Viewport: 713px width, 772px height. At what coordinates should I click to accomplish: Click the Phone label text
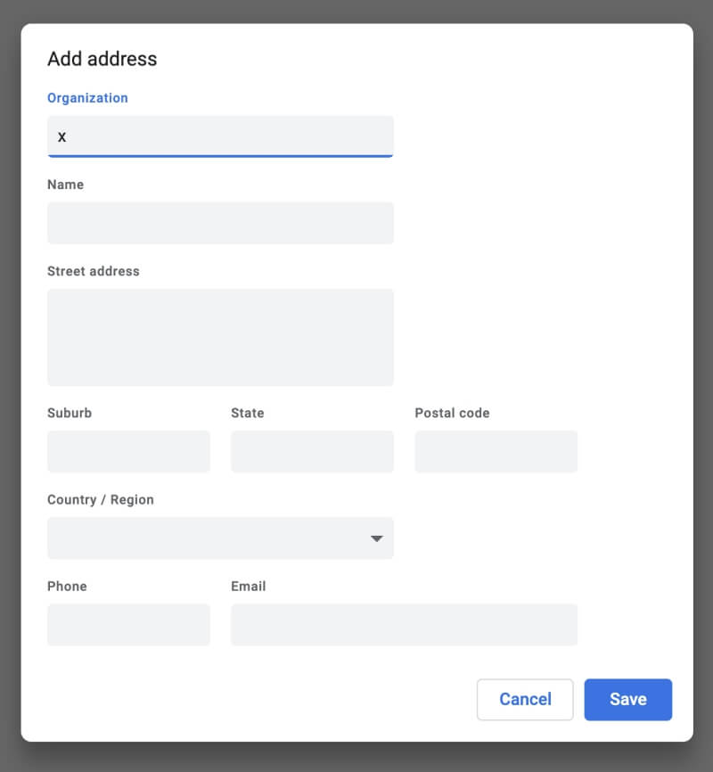tap(67, 587)
